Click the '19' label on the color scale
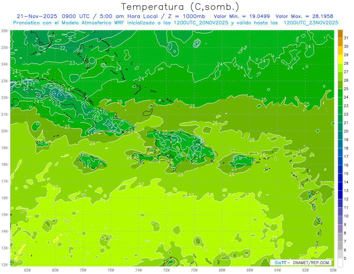354x274 pixels. 346,140
